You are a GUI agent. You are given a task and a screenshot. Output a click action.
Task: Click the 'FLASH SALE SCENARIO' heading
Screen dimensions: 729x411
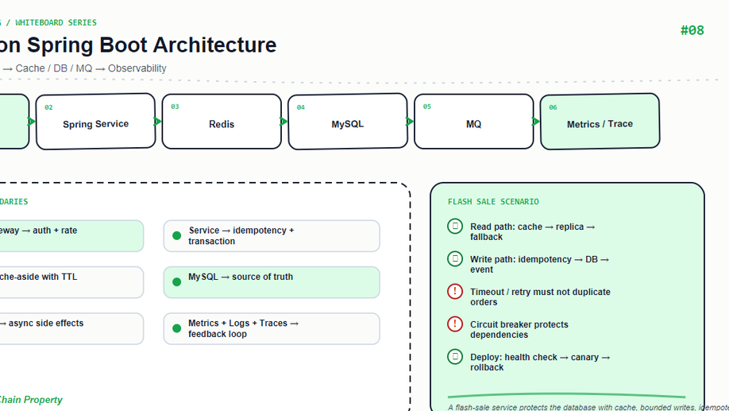click(x=493, y=202)
